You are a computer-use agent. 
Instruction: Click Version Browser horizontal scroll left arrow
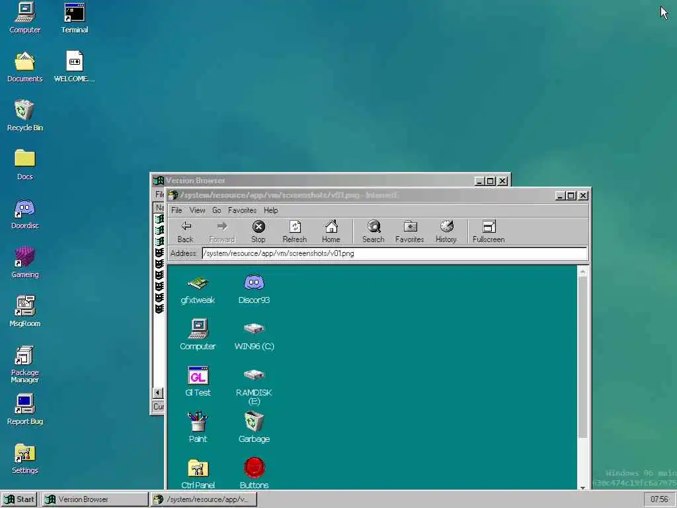[157, 393]
